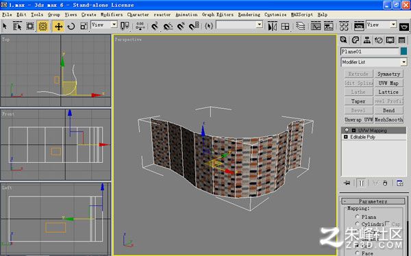411x256 pixels.
Task: Collapse the Parameters rollout
Action: tap(373, 201)
